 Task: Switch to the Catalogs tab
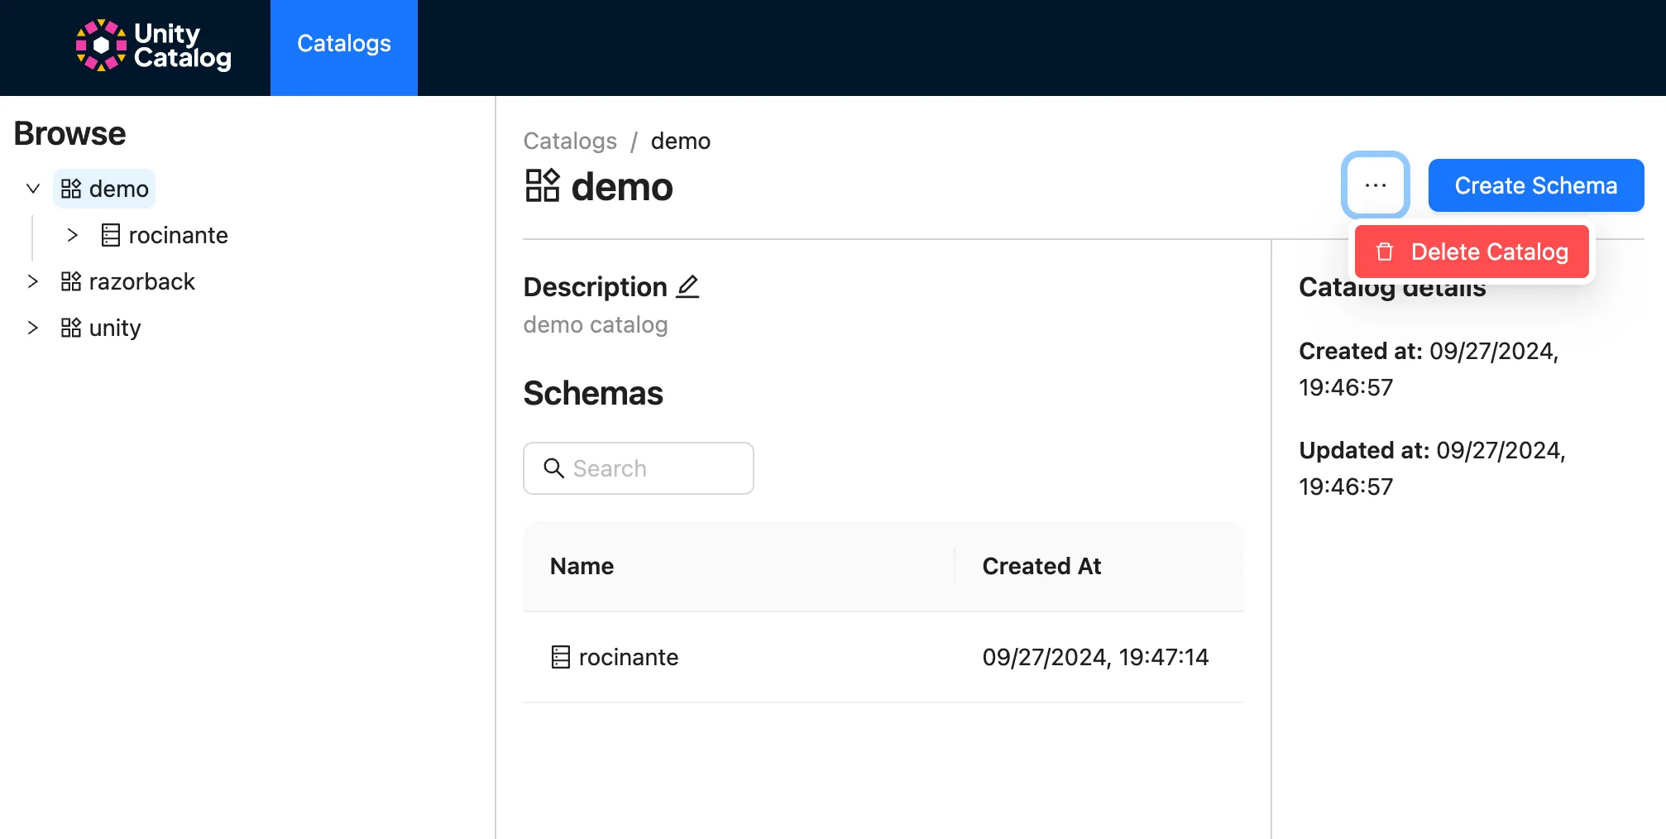[x=343, y=44]
